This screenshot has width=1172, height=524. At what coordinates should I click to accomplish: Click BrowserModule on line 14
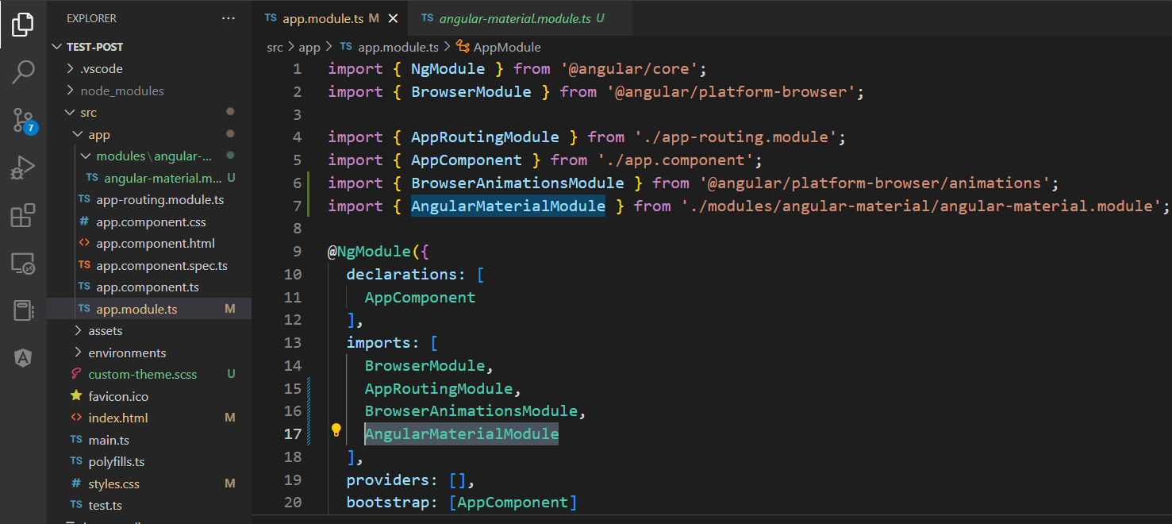coord(425,366)
